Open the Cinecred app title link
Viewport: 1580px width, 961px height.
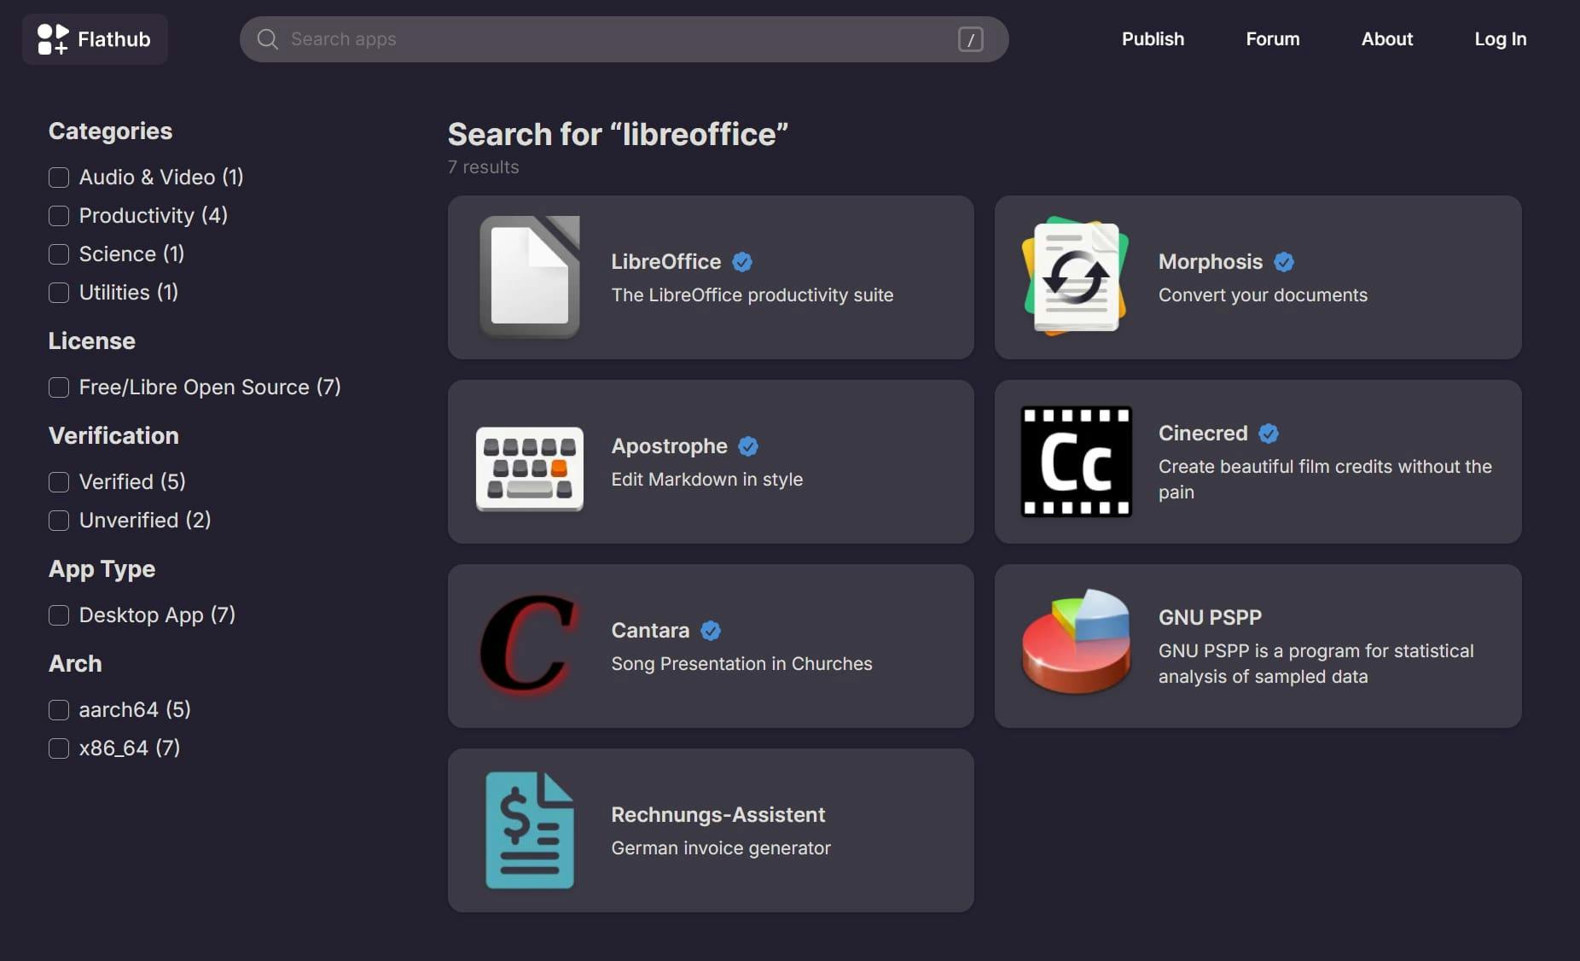(x=1203, y=434)
